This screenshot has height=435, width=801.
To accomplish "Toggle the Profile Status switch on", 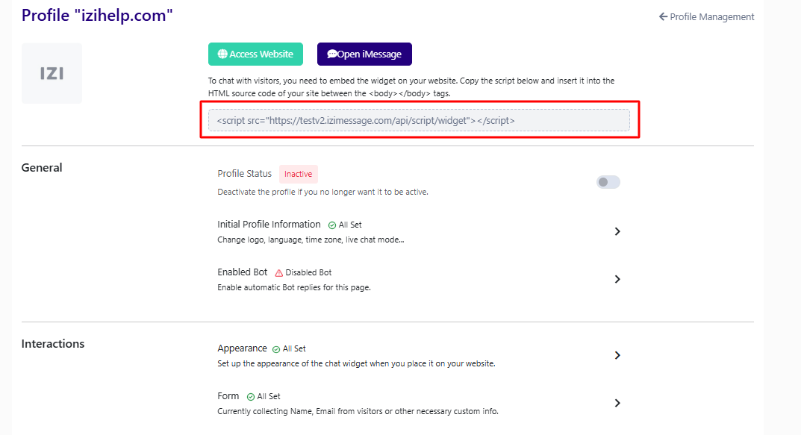I will pos(608,182).
